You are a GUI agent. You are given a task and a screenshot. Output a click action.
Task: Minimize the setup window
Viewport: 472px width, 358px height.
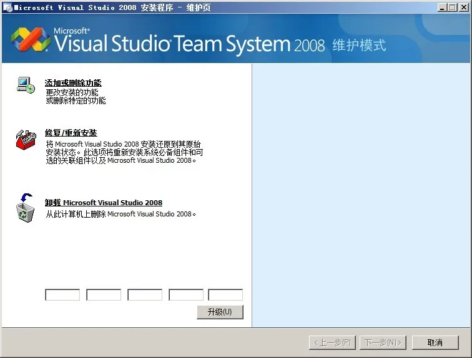click(x=441, y=7)
